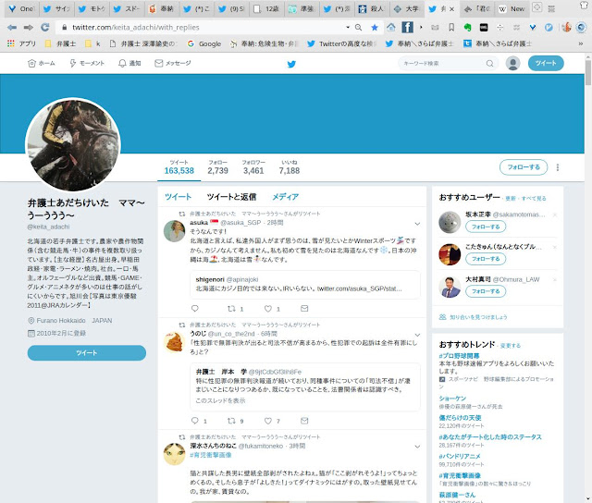Screen dimensions: 592x503
Task: Open the Google bookmark
Action: coord(204,43)
